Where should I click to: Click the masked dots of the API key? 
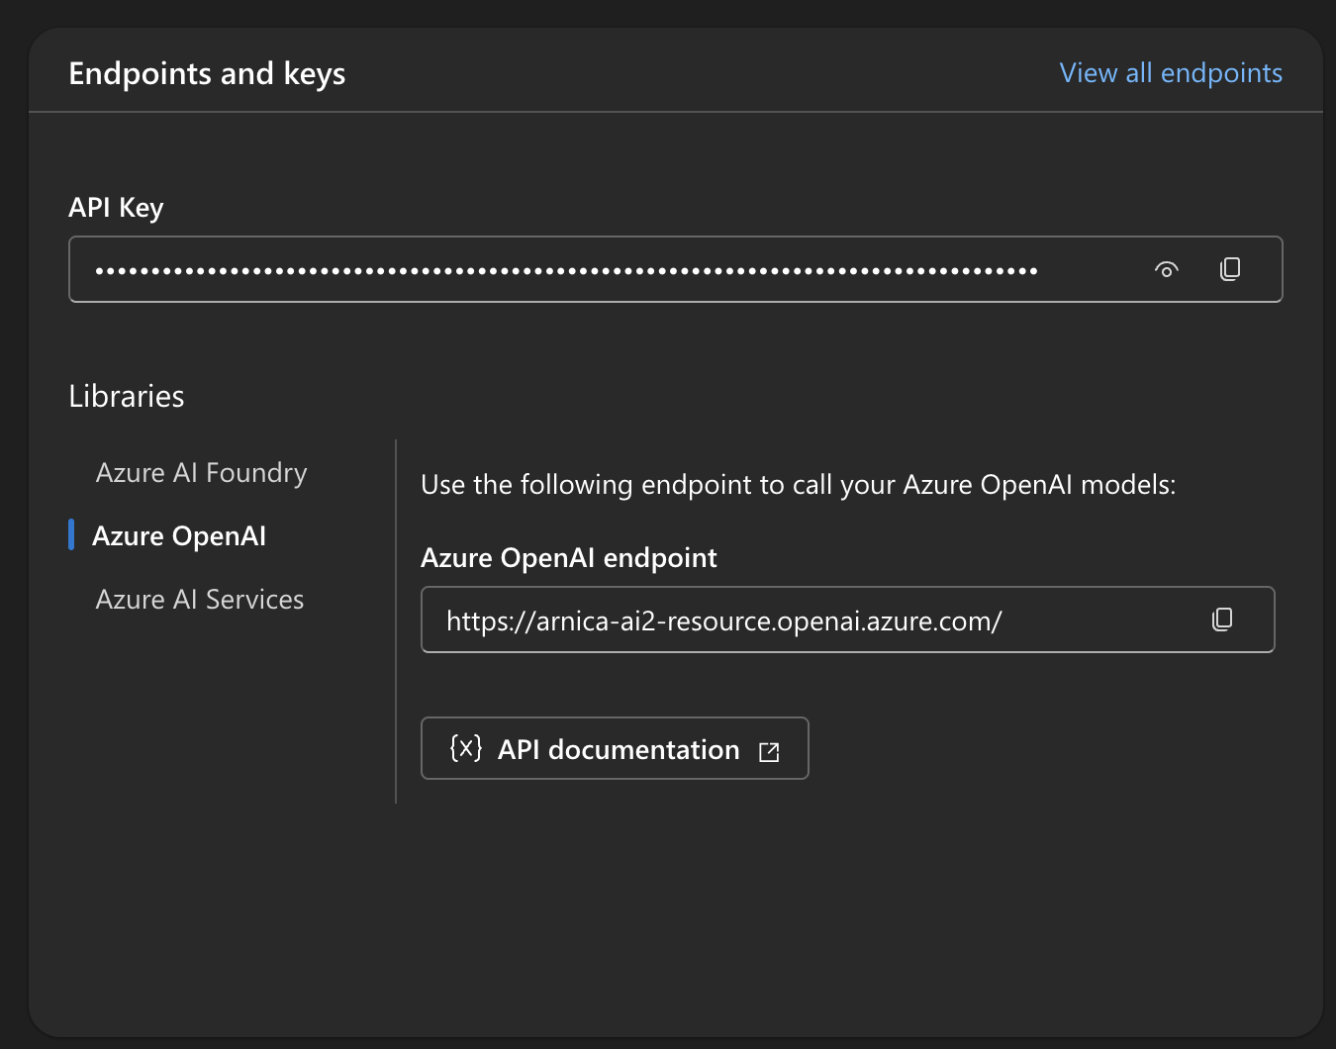pos(565,270)
